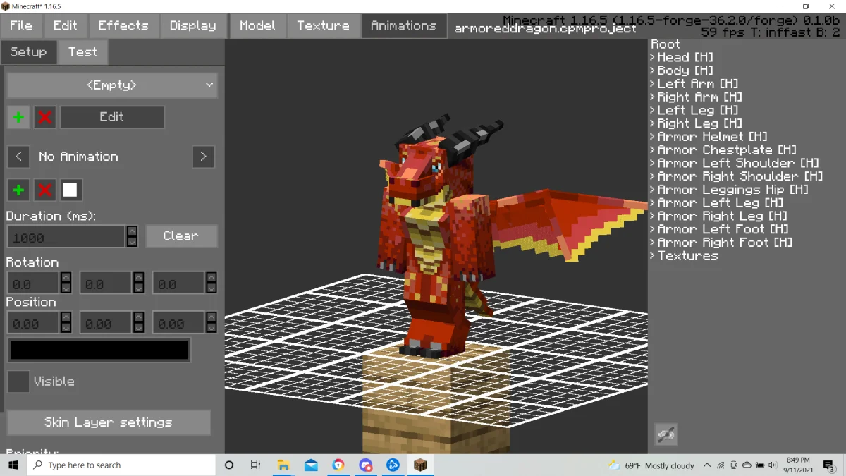Screen dimensions: 846x476
Task: Click the Duration (ms) input field
Action: click(66, 237)
